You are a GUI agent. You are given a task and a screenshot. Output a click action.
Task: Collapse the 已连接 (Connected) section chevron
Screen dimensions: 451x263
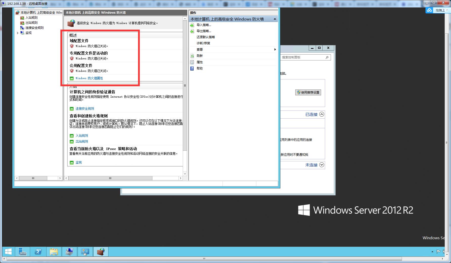point(322,114)
